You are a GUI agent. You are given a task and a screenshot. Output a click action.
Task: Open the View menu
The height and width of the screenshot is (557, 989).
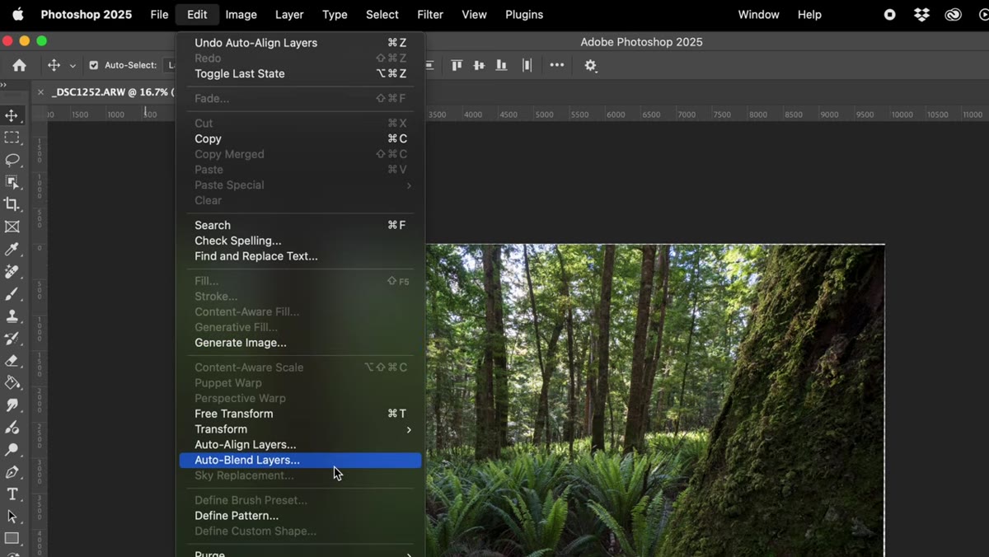(x=474, y=14)
